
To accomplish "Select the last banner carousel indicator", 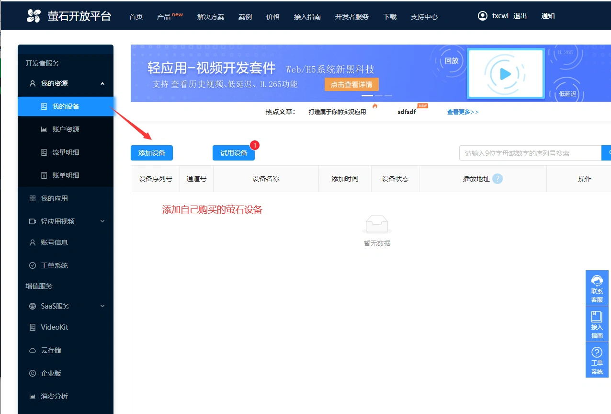I will pyautogui.click(x=388, y=95).
